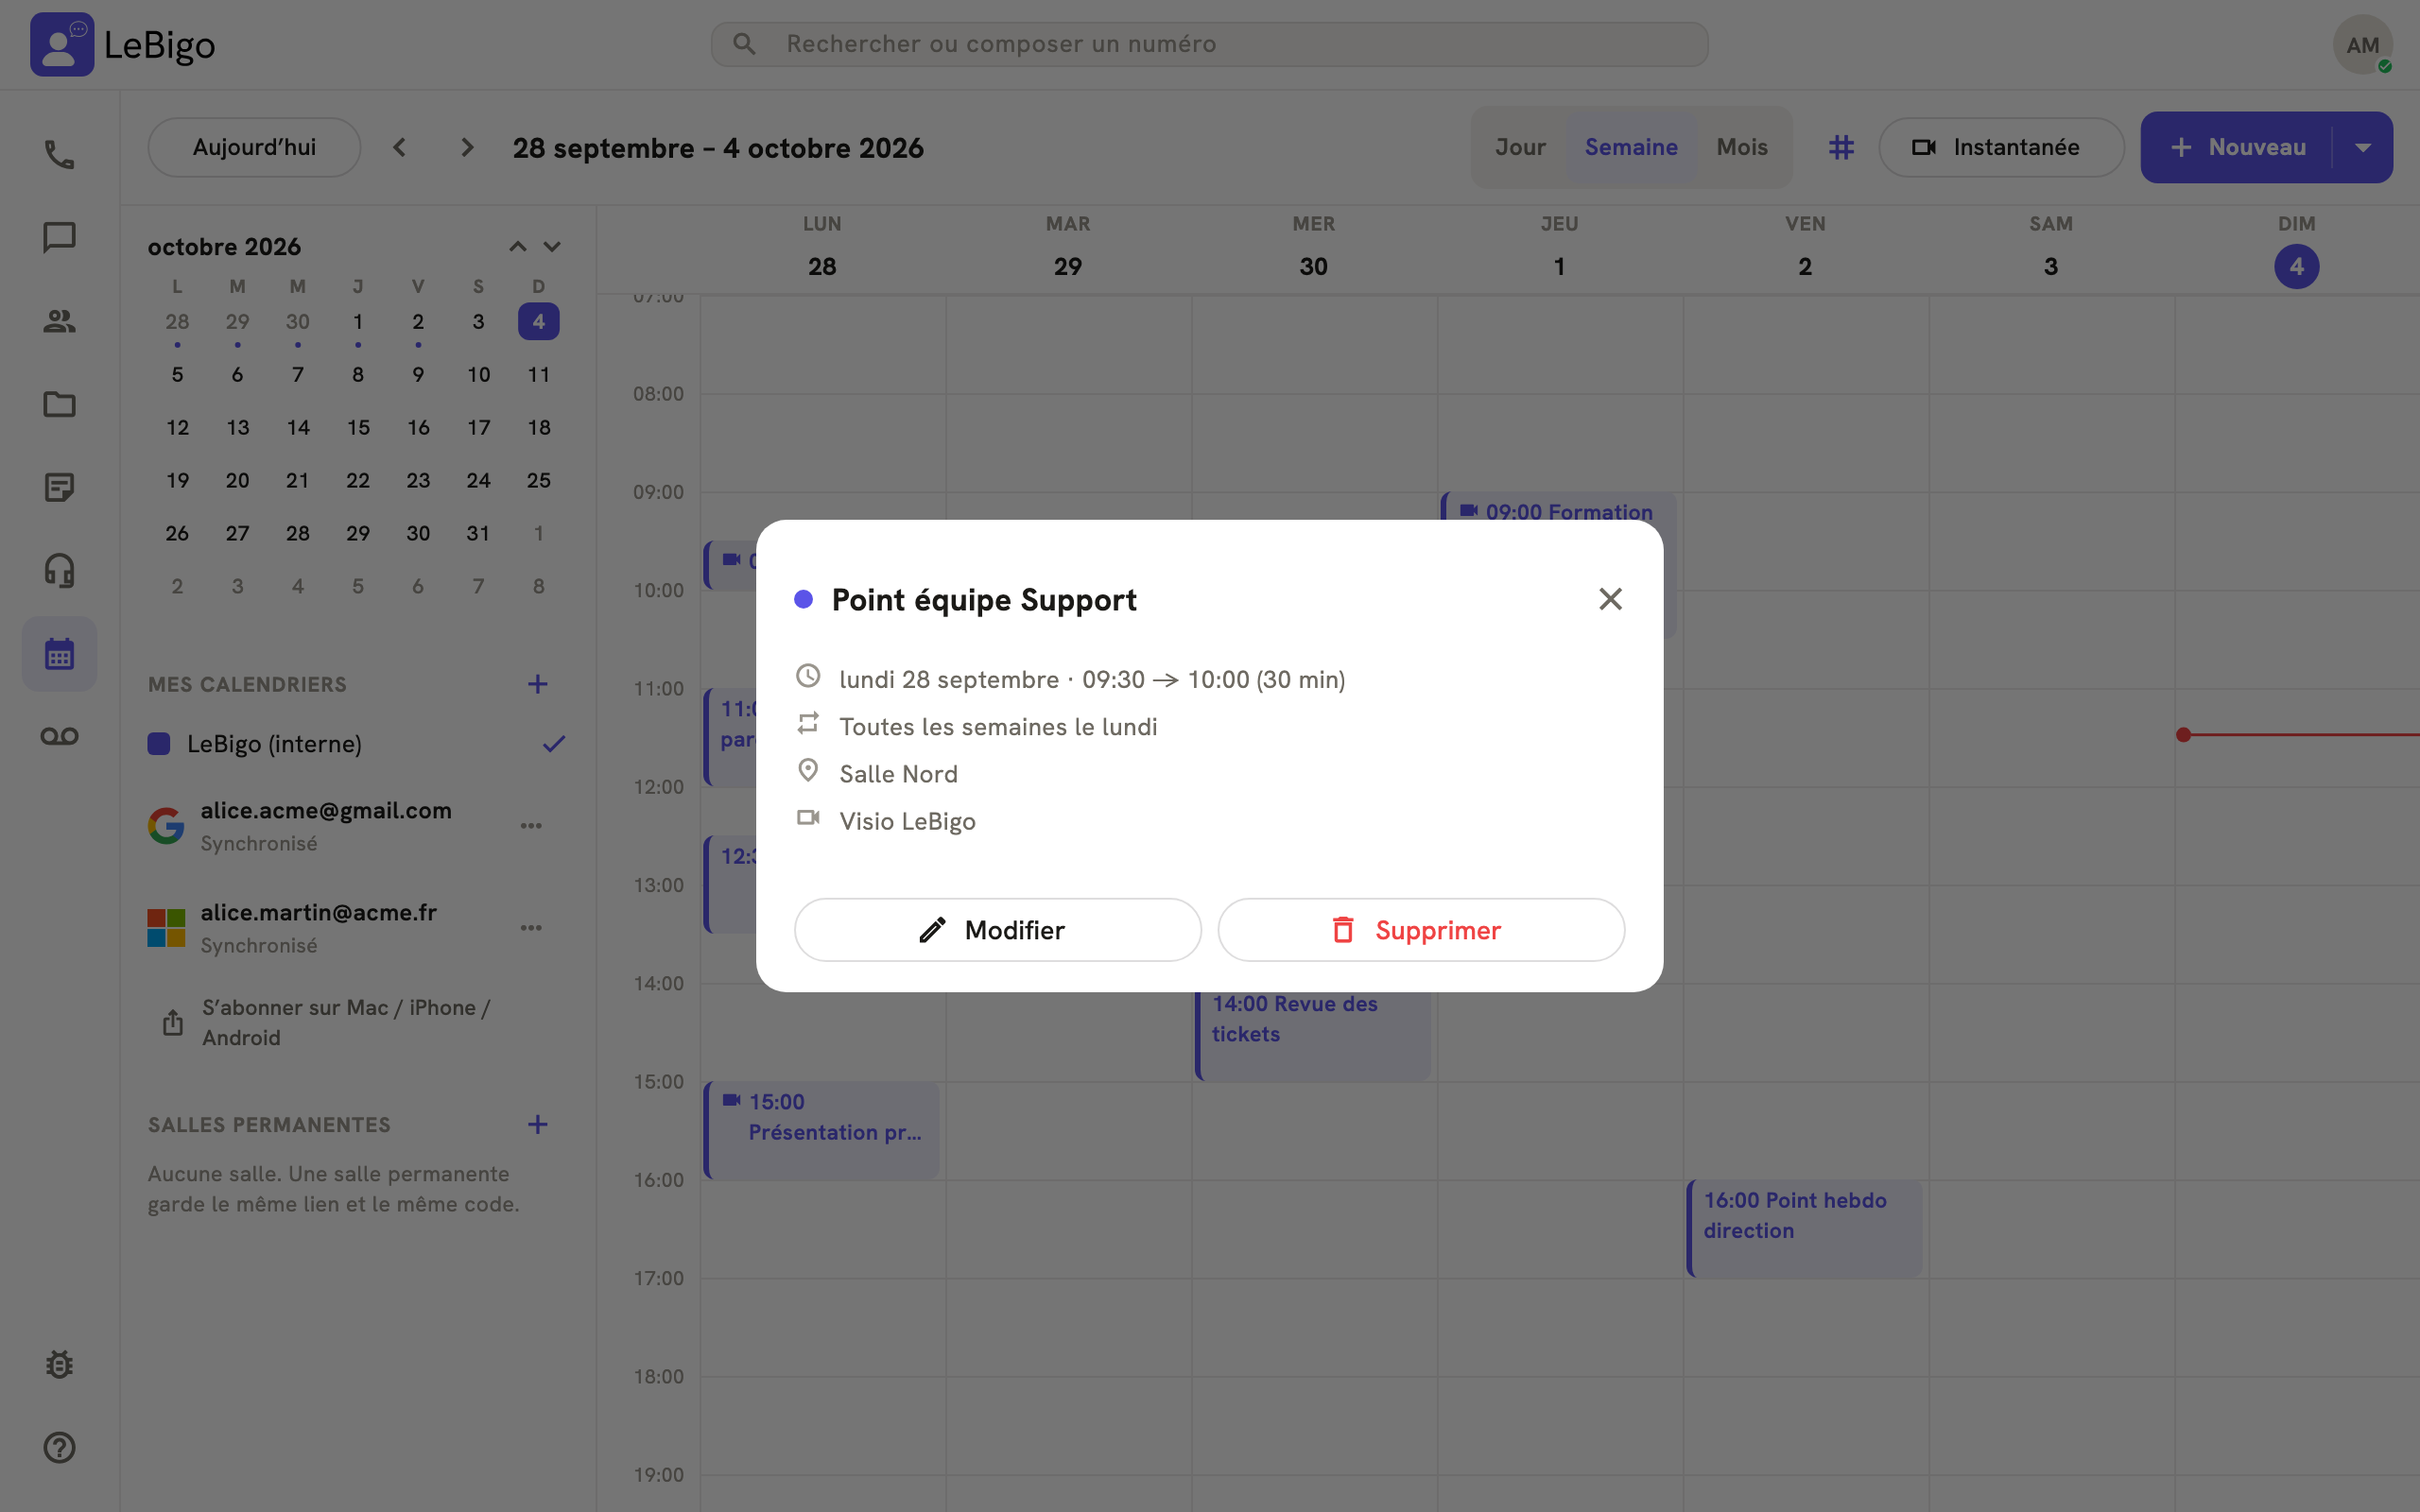Click the LeBigo (interne) color swatch
Image resolution: width=2420 pixels, height=1512 pixels.
point(159,744)
